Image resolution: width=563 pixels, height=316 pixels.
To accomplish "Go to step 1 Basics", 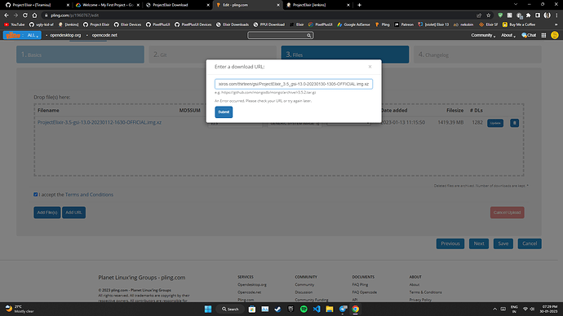I will click(x=80, y=55).
